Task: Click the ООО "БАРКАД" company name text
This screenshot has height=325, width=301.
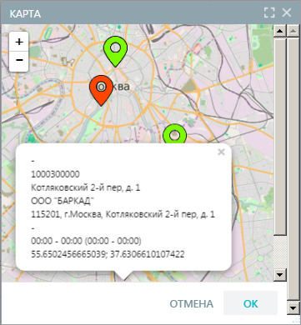Action: (61, 201)
